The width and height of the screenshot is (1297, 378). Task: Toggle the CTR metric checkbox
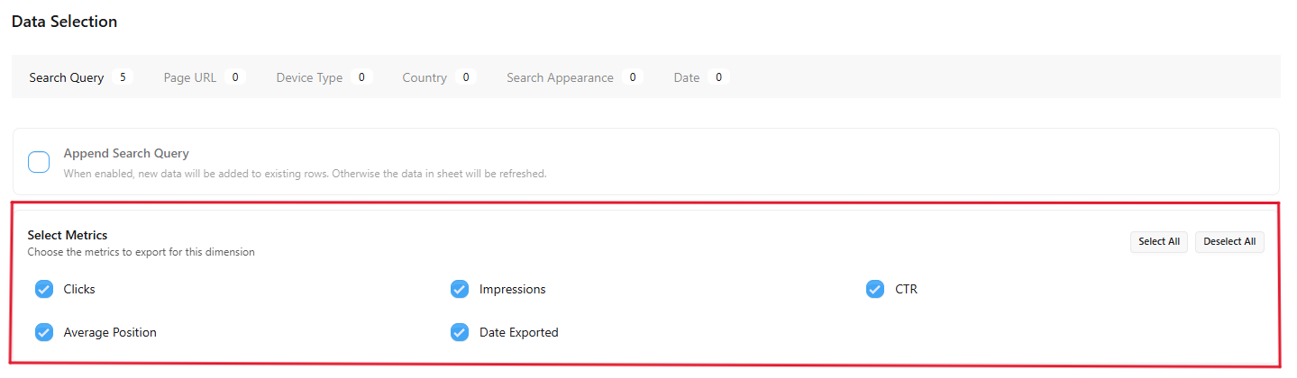click(x=875, y=289)
